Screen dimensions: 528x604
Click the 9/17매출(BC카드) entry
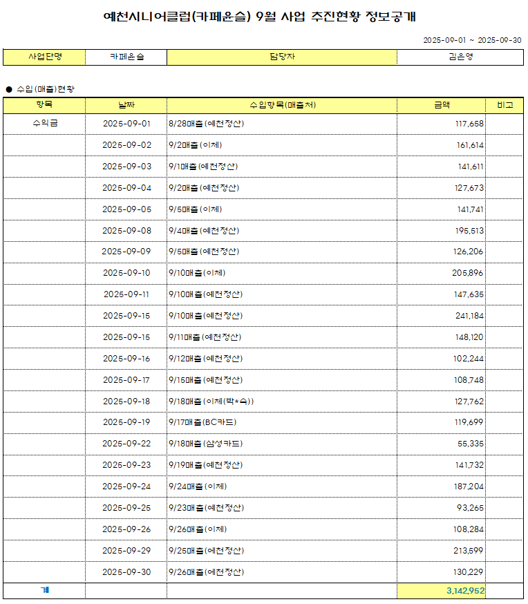pos(202,422)
